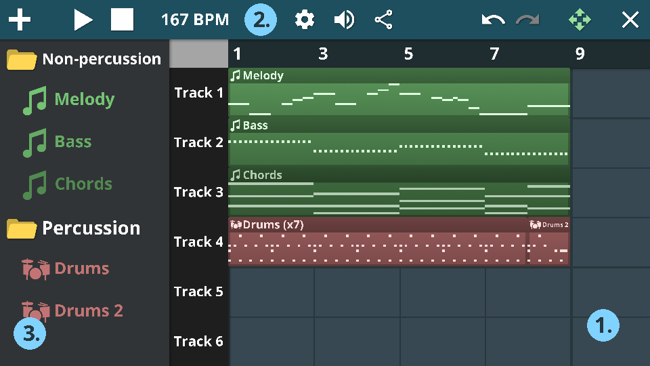This screenshot has width=650, height=366.
Task: Change the 167 BPM tempo
Action: [x=195, y=20]
